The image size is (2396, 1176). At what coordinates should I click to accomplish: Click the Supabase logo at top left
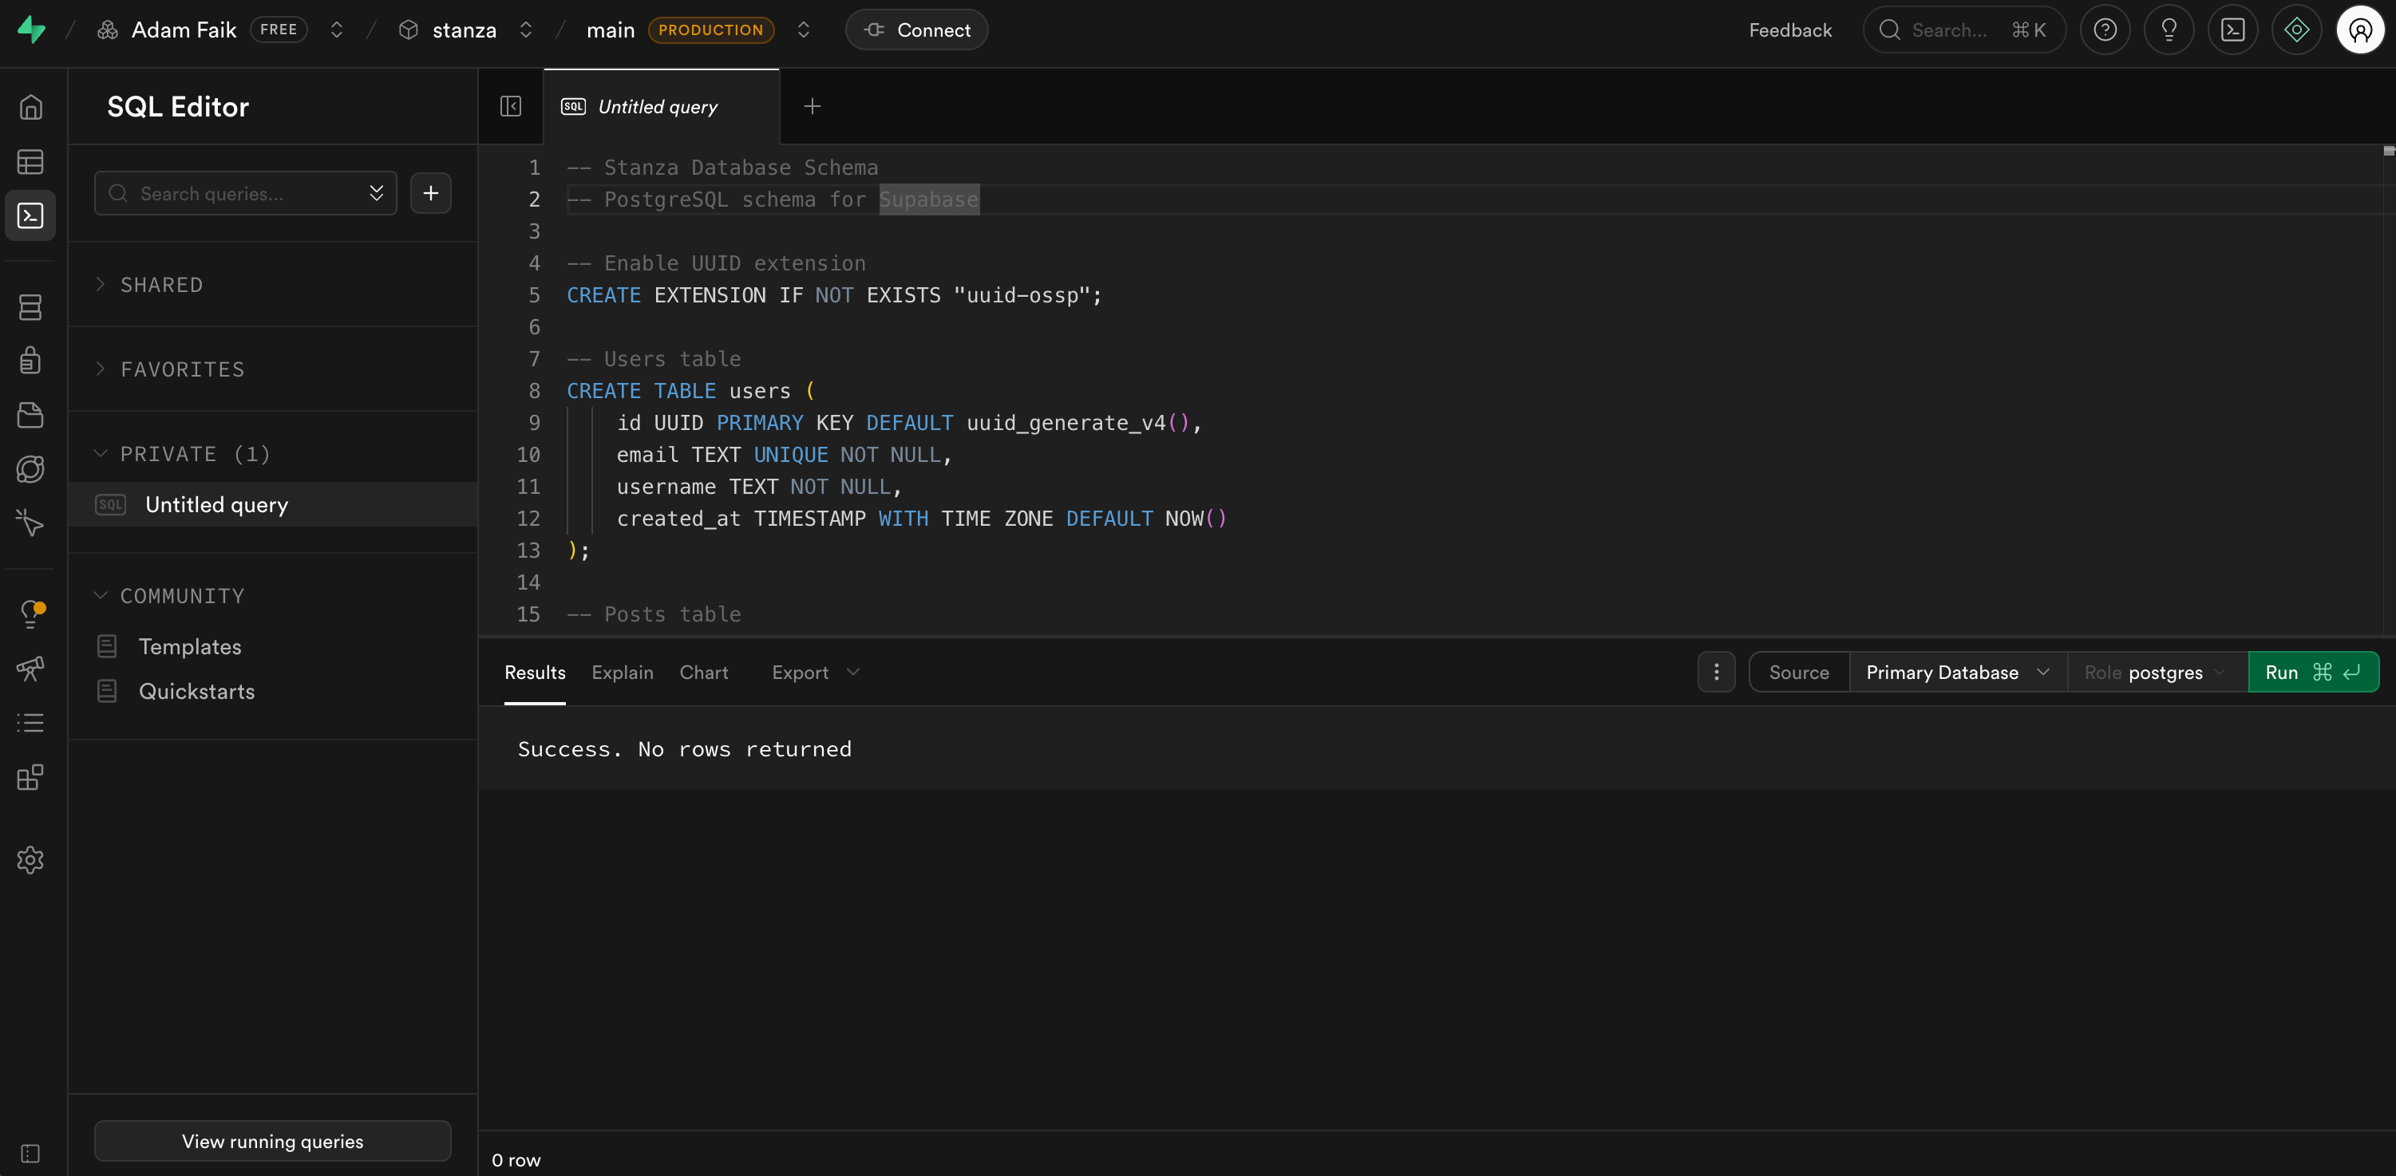tap(32, 30)
